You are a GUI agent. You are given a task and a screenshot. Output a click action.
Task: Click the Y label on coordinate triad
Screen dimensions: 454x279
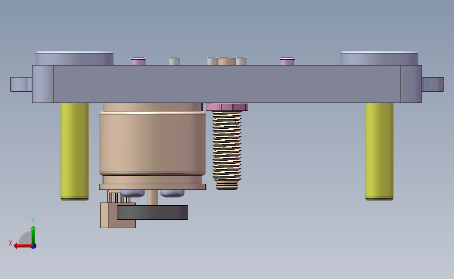[x=33, y=220]
